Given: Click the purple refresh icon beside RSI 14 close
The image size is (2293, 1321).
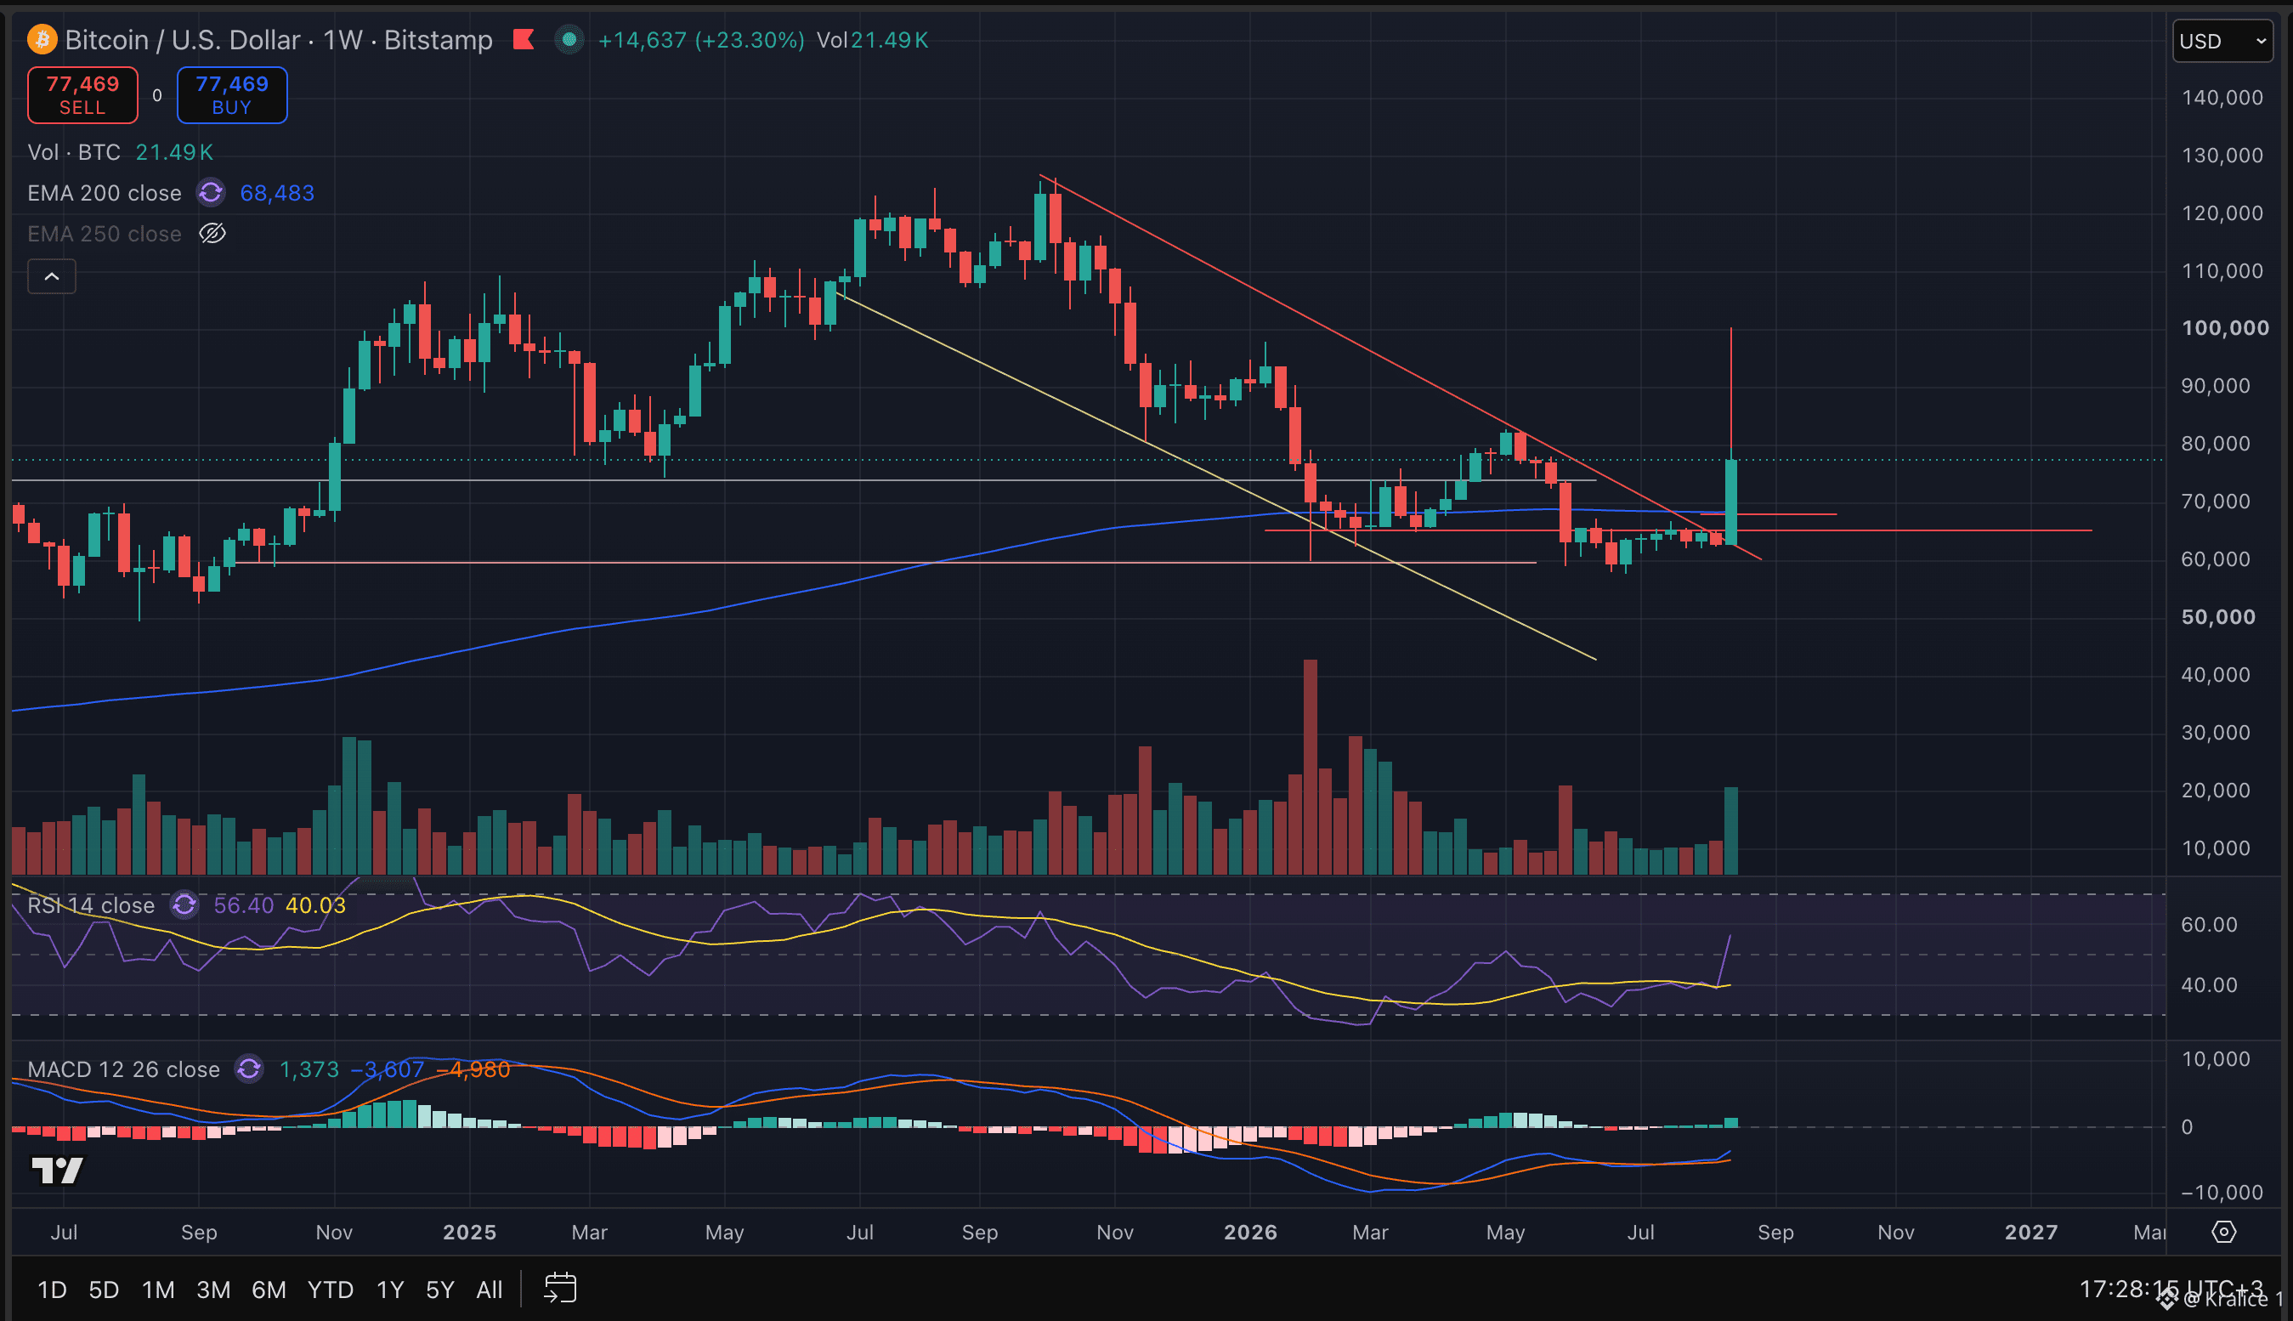Looking at the screenshot, I should [x=185, y=904].
